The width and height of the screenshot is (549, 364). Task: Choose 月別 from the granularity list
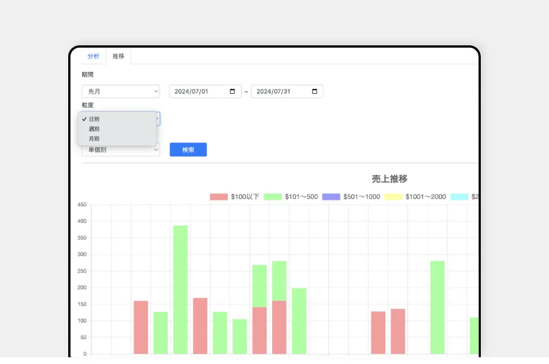(94, 138)
